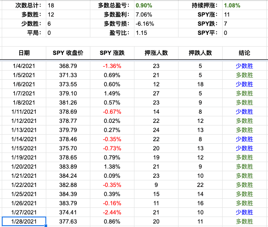Select the change cell 0.09%
This screenshot has width=268, height=227.
(x=112, y=176)
